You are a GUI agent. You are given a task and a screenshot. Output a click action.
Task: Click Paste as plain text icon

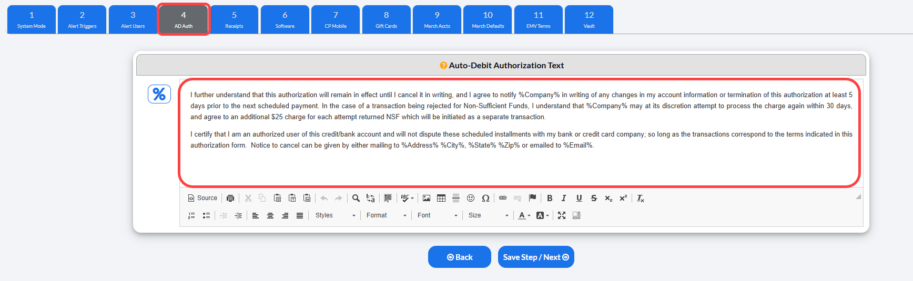point(292,198)
